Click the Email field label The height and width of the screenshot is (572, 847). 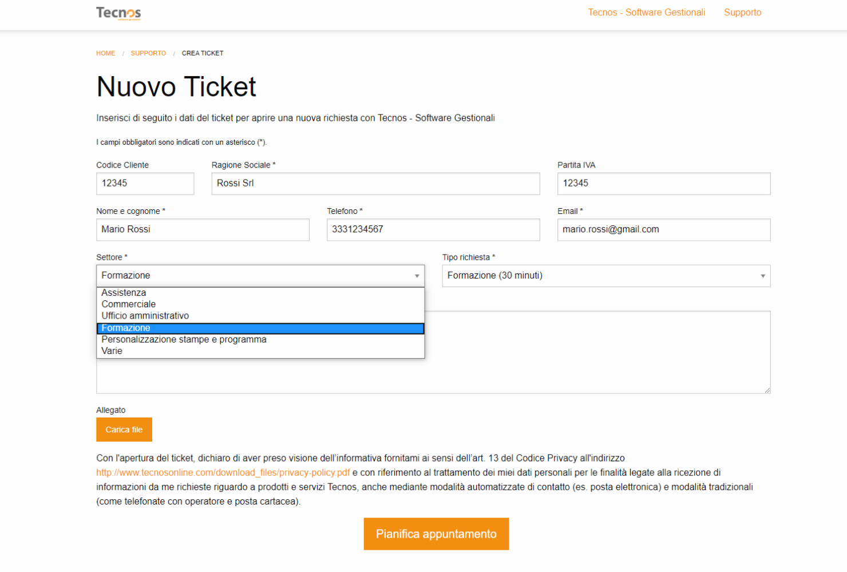(570, 211)
